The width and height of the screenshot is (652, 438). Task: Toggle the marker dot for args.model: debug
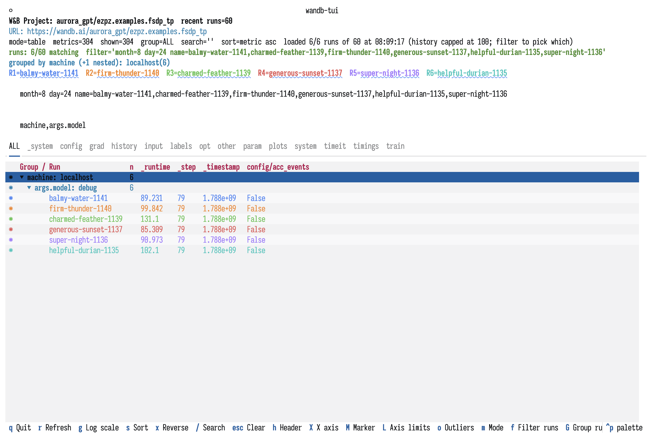click(11, 188)
